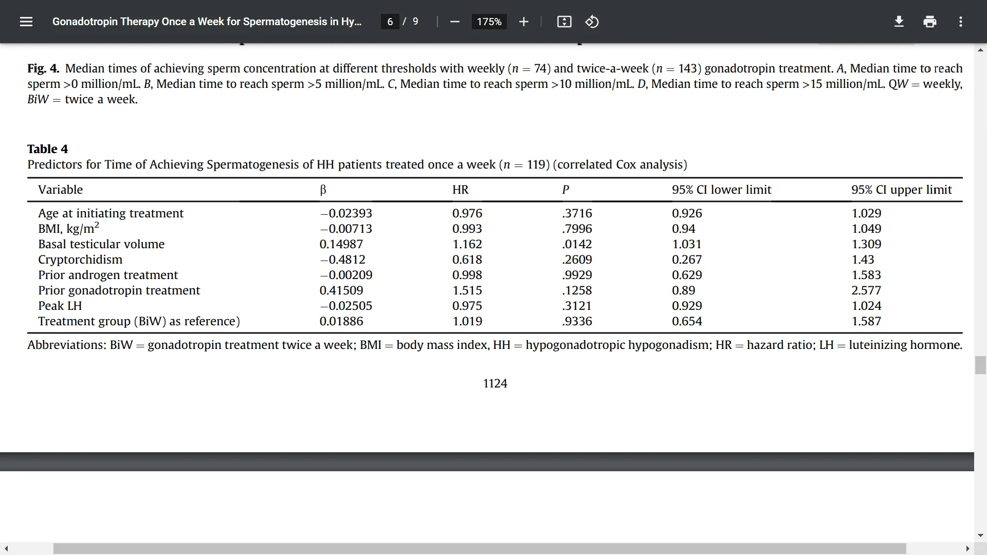Click the zoom out minus button
Screen dimensions: 987x555
(454, 22)
